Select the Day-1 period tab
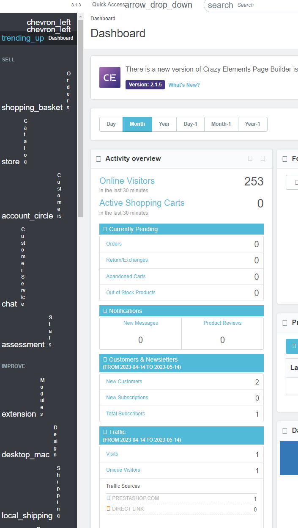Screen dimensions: 298x528 pyautogui.click(x=190, y=124)
